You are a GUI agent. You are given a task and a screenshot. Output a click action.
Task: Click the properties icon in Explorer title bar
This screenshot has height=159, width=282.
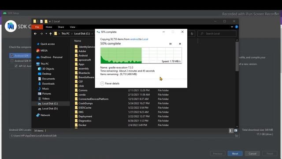pyautogui.click(x=41, y=22)
